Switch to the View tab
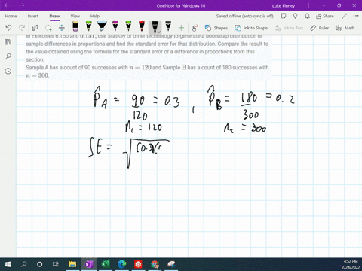The image size is (362, 271). 75,16
